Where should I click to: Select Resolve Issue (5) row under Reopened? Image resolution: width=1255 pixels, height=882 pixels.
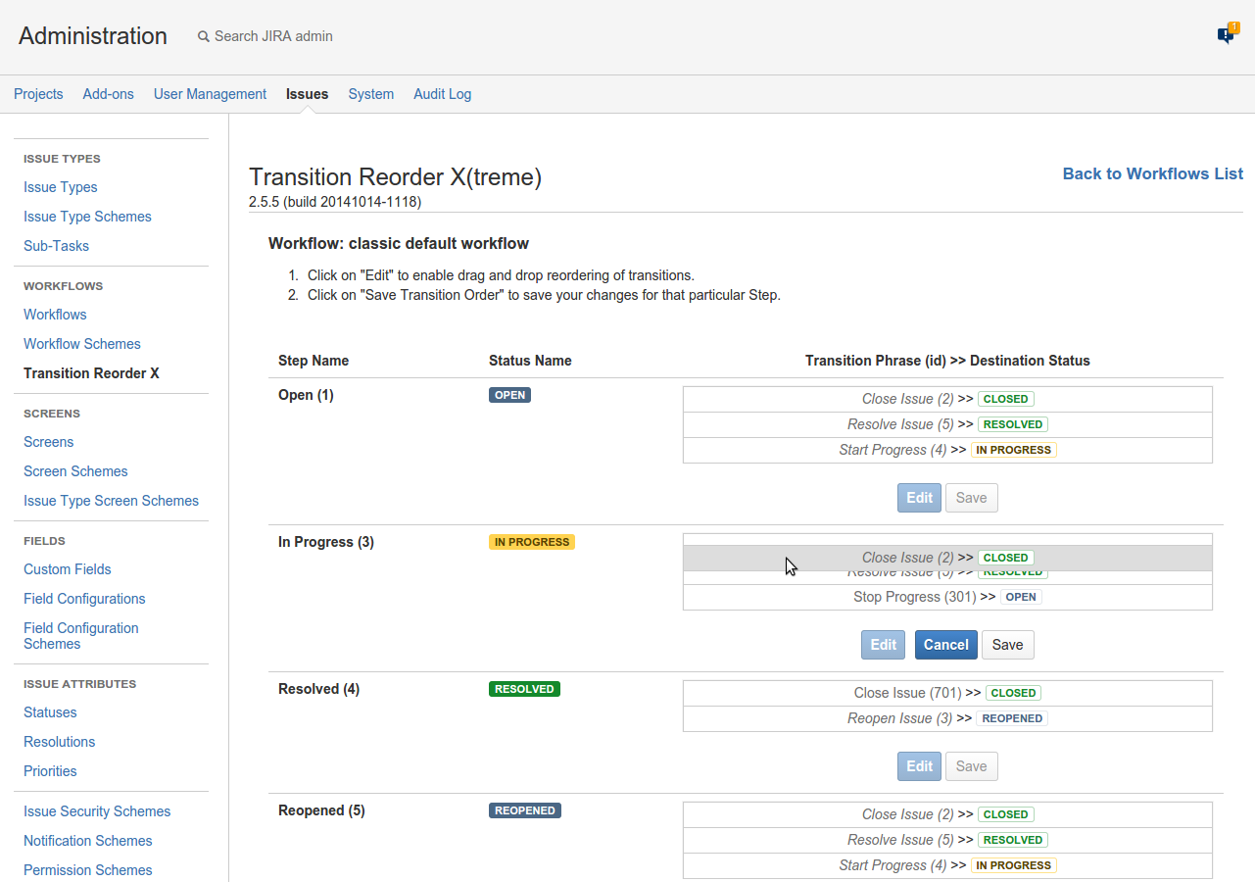[x=947, y=840]
